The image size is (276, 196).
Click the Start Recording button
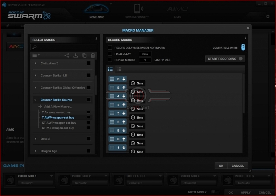coord(225,59)
